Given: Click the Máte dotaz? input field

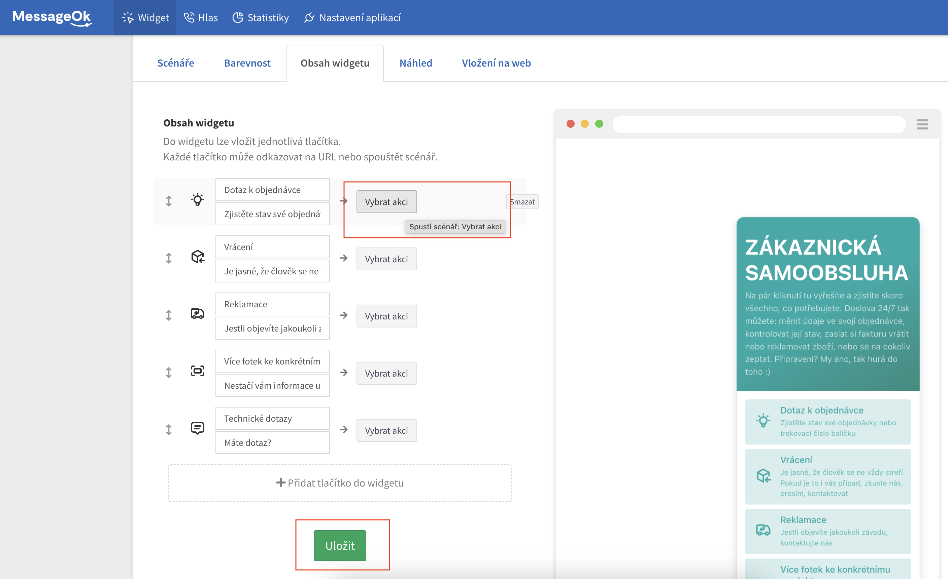Looking at the screenshot, I should [x=272, y=442].
